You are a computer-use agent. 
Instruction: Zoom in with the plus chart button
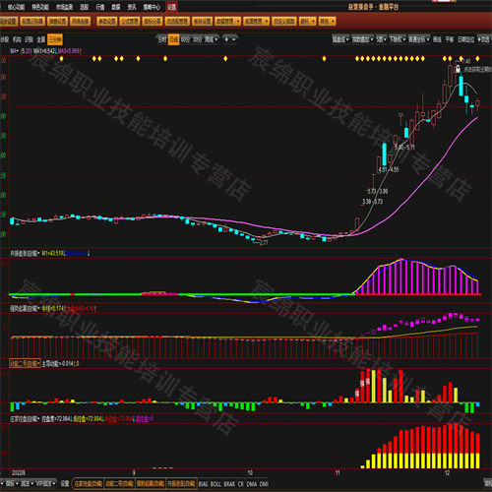pos(226,39)
